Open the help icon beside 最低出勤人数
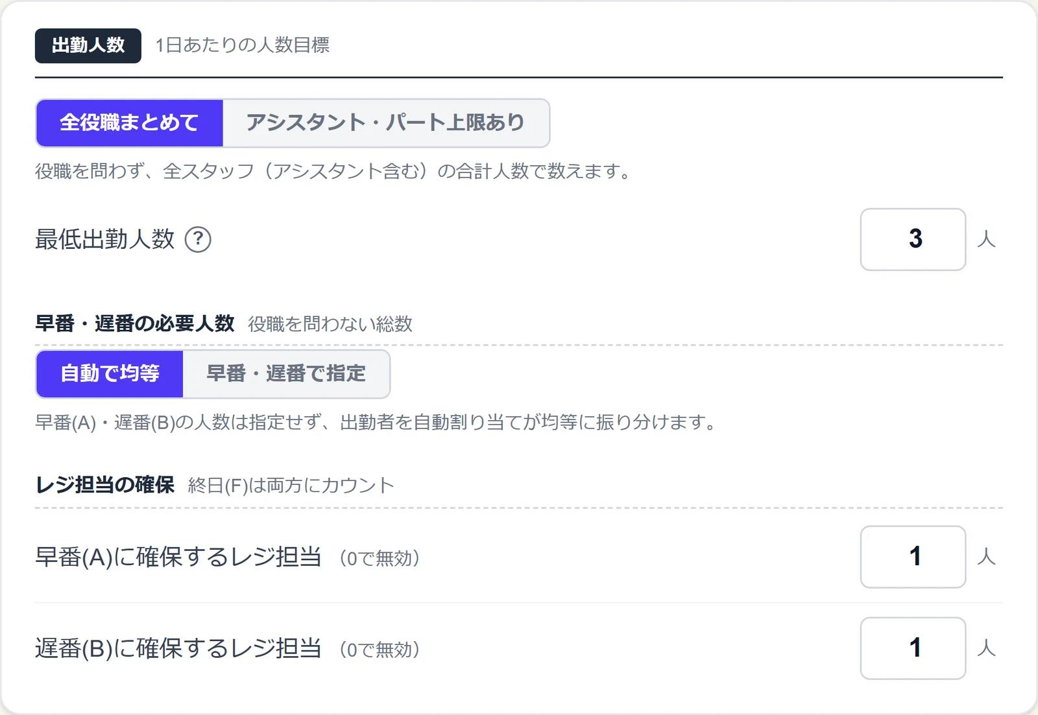1038x715 pixels. [x=198, y=239]
